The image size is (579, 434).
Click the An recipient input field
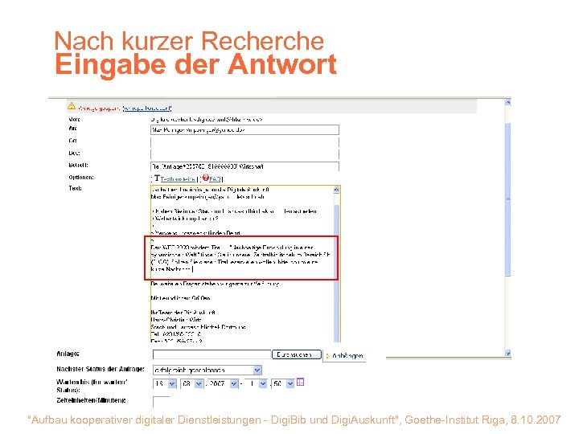[244, 130]
